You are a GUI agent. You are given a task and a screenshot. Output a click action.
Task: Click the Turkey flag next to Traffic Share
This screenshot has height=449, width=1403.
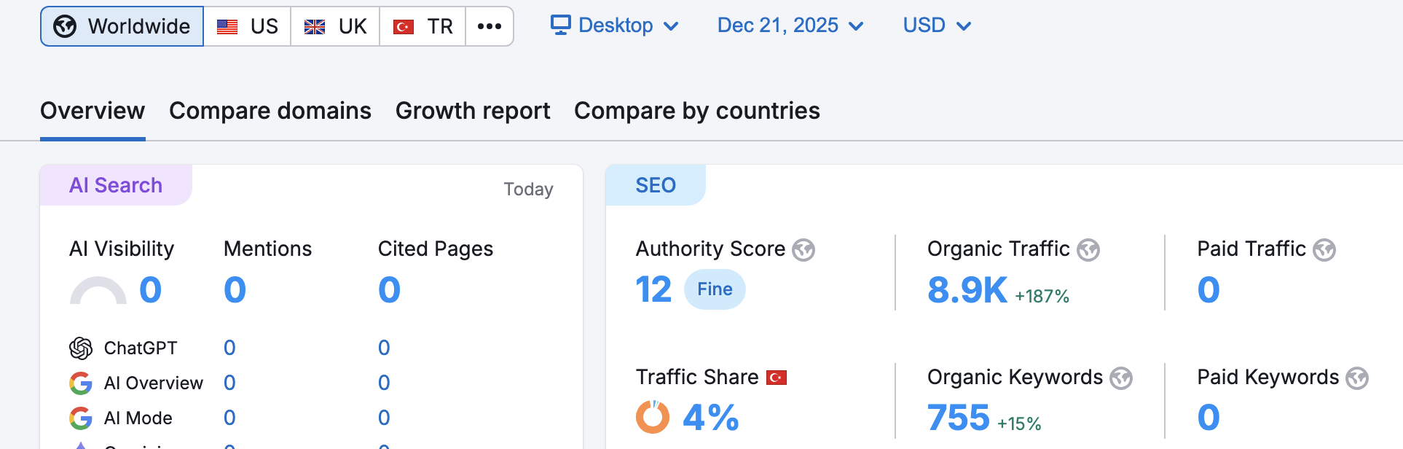point(777,378)
